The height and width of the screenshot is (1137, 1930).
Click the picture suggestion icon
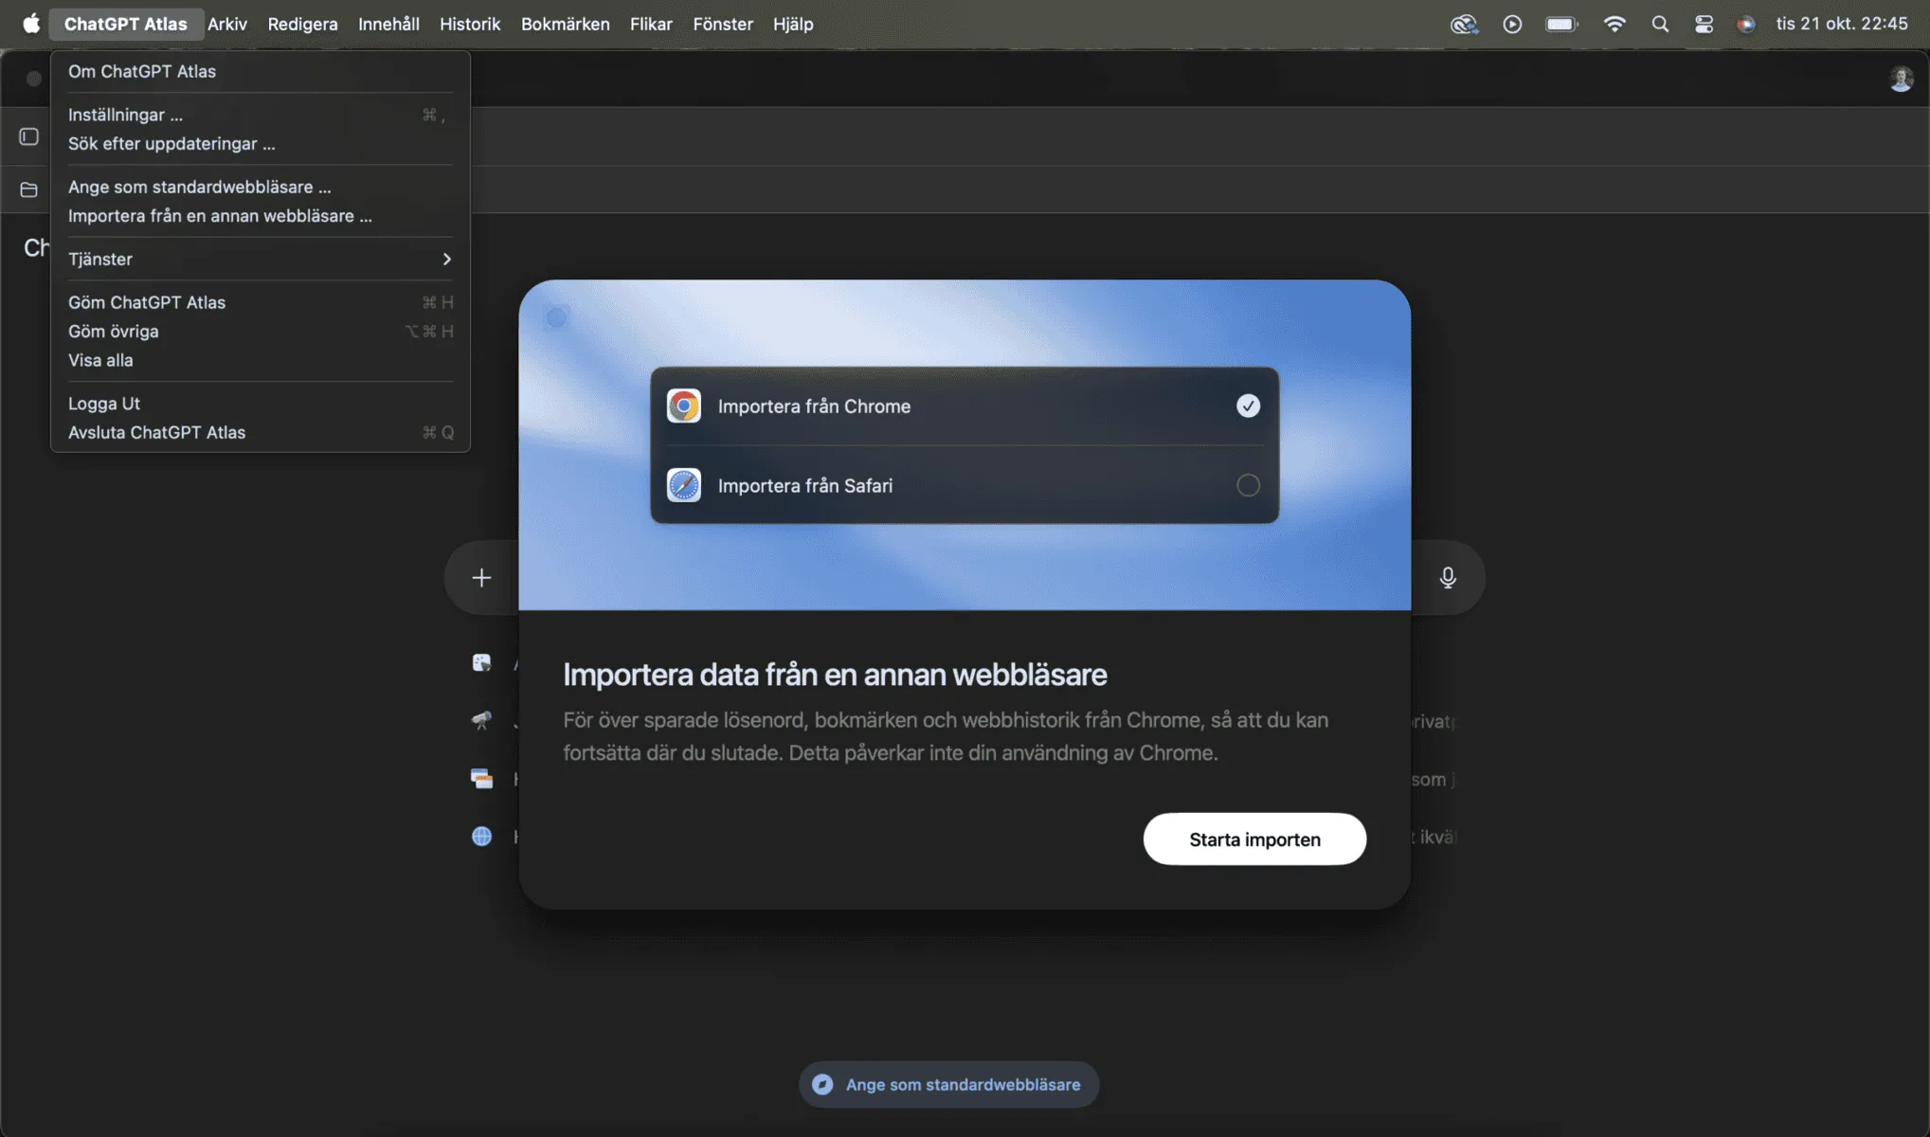pos(481,663)
